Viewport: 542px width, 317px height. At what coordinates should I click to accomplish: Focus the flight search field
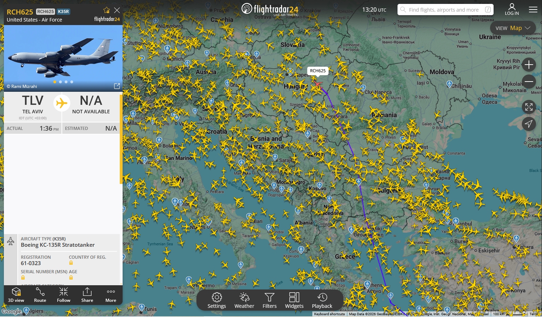pos(445,10)
